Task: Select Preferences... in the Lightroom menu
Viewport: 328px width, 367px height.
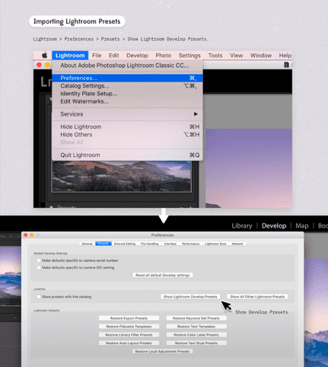Action: pos(127,78)
